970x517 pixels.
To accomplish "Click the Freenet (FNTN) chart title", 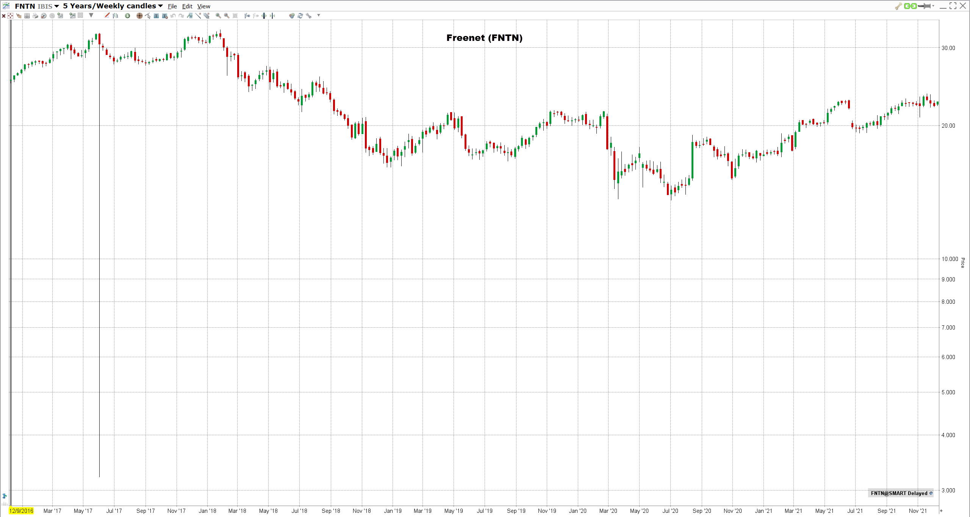I will click(x=484, y=38).
